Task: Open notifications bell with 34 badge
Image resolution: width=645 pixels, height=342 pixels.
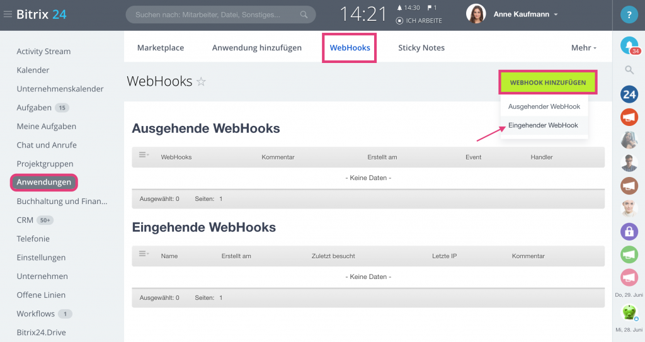Action: pyautogui.click(x=629, y=46)
